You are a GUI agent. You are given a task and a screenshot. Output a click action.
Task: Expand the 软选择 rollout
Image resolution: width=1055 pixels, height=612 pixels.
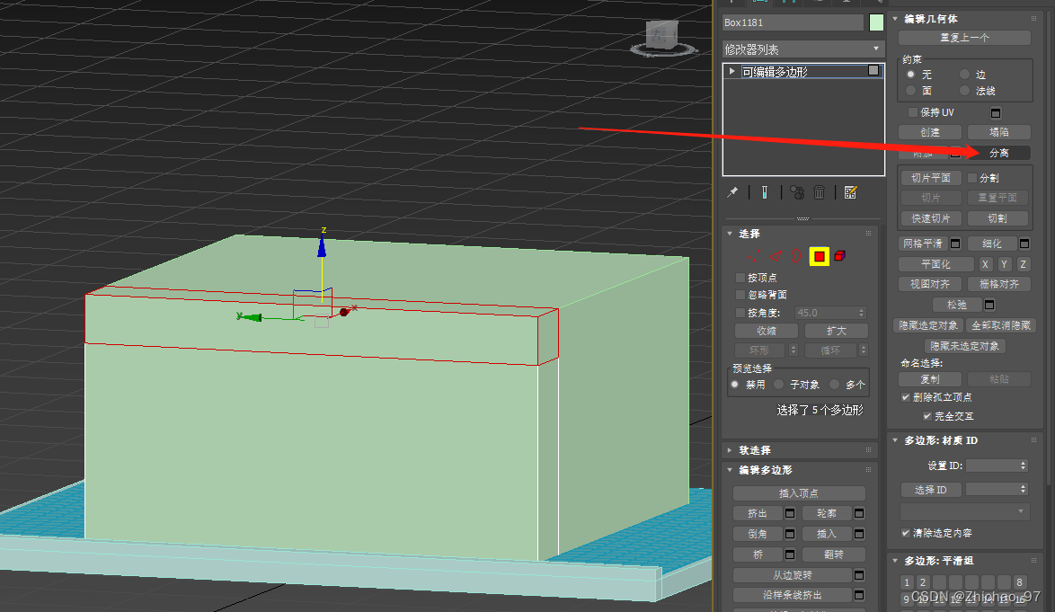tap(730, 450)
